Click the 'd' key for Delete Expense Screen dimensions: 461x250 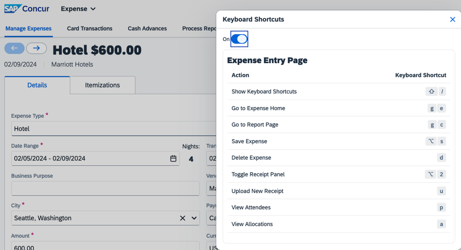point(441,158)
